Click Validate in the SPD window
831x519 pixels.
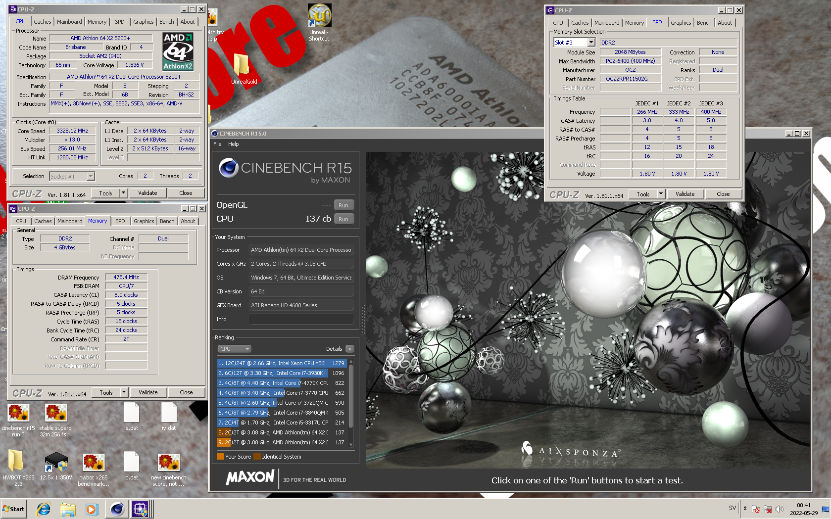click(x=685, y=194)
